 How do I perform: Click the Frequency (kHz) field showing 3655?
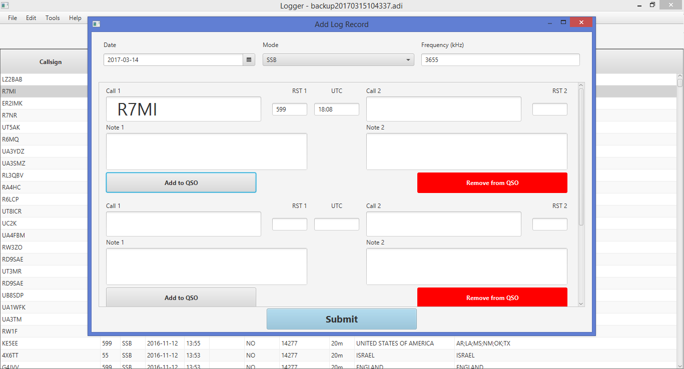pyautogui.click(x=500, y=60)
